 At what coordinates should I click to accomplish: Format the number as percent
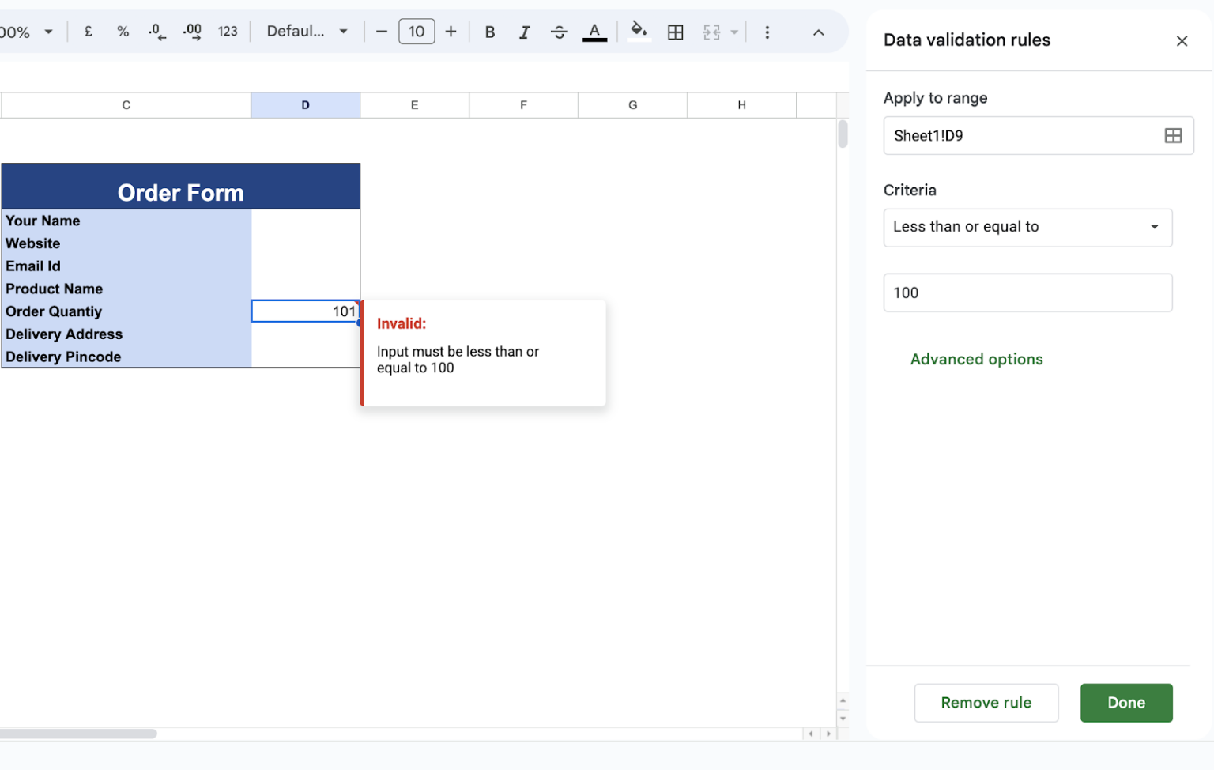click(123, 32)
